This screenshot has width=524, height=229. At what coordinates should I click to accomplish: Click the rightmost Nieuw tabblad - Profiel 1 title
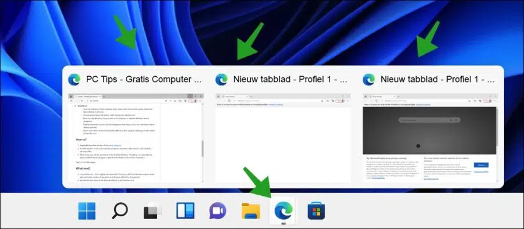click(438, 80)
